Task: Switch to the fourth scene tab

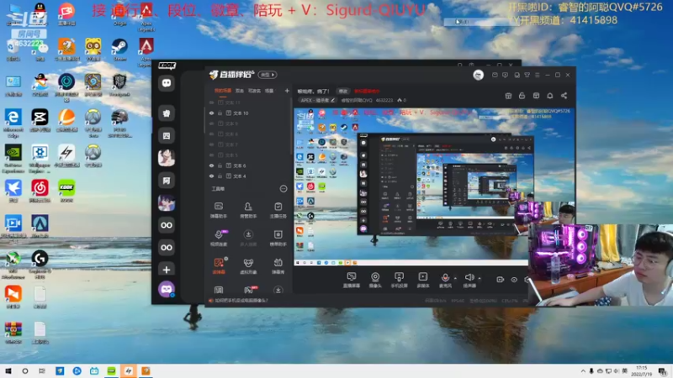Action: [269, 91]
